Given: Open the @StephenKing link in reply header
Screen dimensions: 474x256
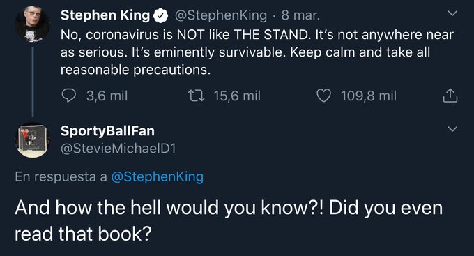Looking at the screenshot, I should click(158, 176).
